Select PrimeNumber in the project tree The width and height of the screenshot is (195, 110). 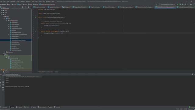(x=15, y=42)
